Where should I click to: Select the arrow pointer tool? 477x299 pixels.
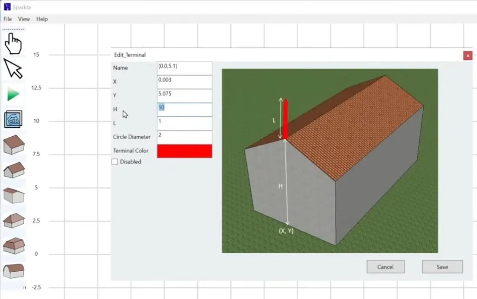pyautogui.click(x=13, y=68)
